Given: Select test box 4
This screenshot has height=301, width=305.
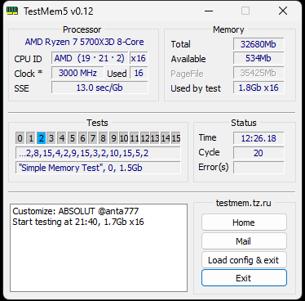Looking at the screenshot, I should [62, 138].
